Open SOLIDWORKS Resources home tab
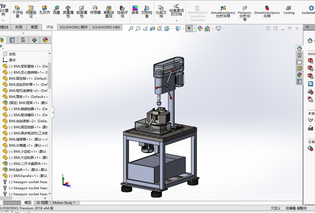 299,48
